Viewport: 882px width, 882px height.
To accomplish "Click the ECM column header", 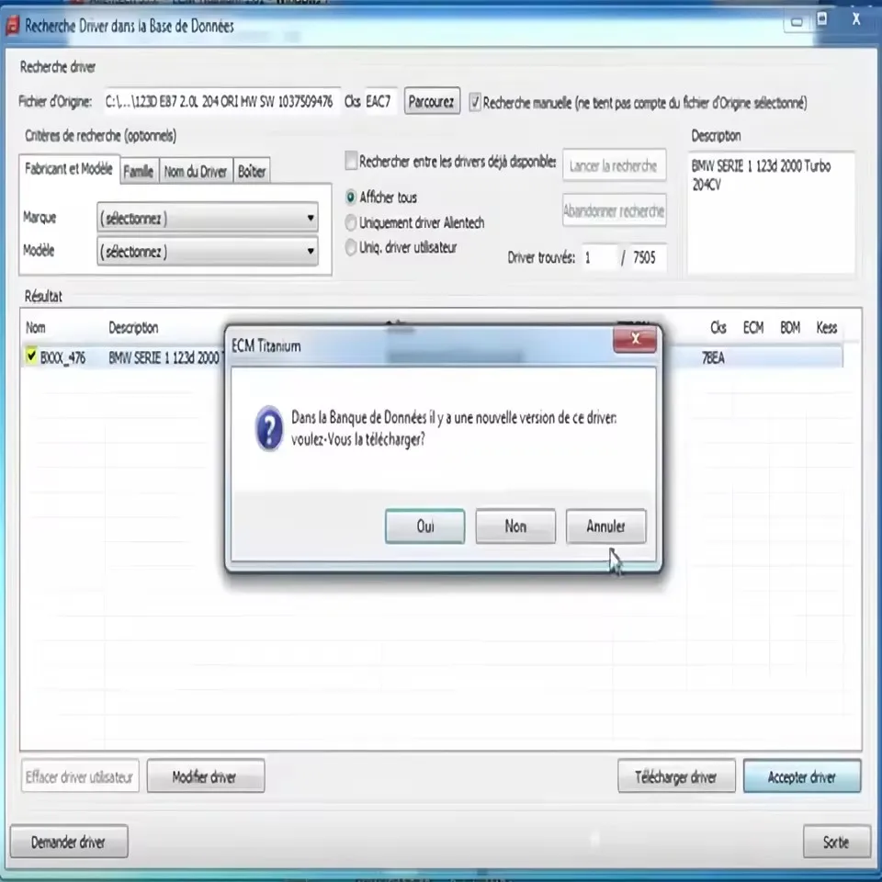I will pos(753,327).
